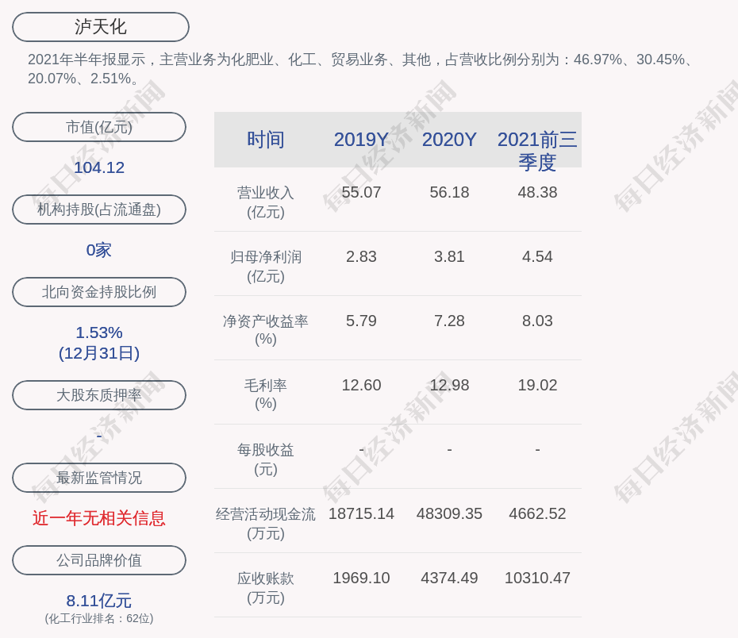Select the 2020Y column header
Image resolution: width=738 pixels, height=638 pixels.
(x=449, y=140)
